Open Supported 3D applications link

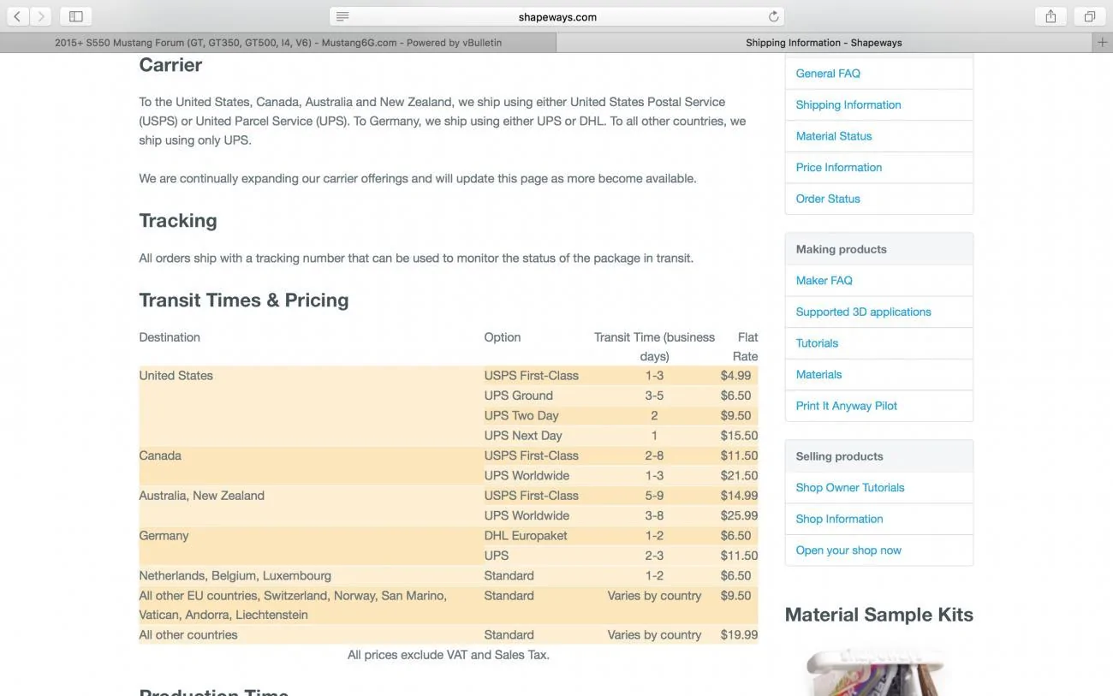click(863, 312)
